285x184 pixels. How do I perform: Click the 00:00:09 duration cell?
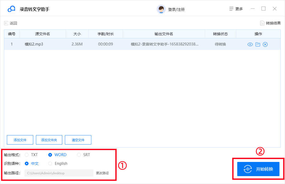pyautogui.click(x=106, y=44)
